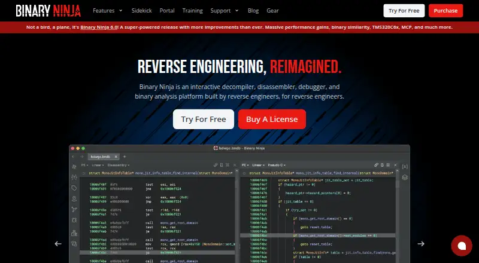This screenshot has width=479, height=263.
Task: Click the link icon in Pseudo C pane
Action: (x=376, y=165)
